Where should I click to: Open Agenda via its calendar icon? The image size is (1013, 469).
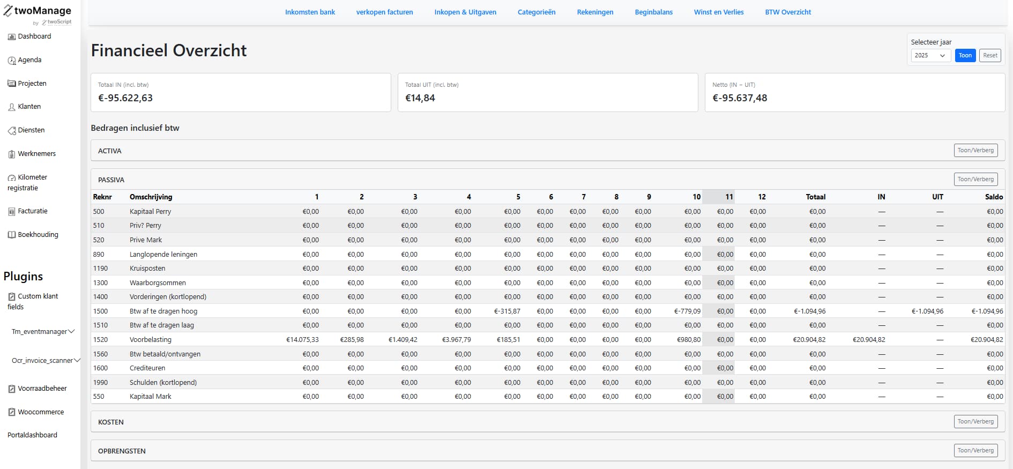point(12,61)
